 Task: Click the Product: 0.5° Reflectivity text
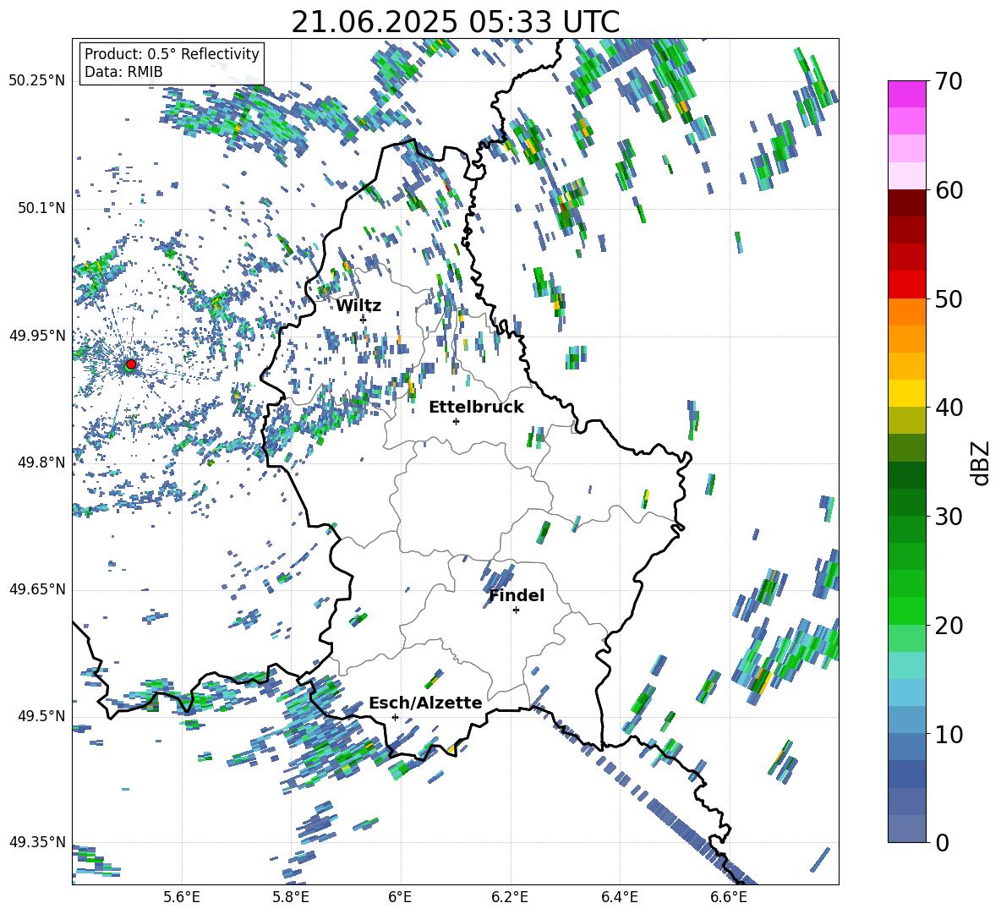(172, 53)
